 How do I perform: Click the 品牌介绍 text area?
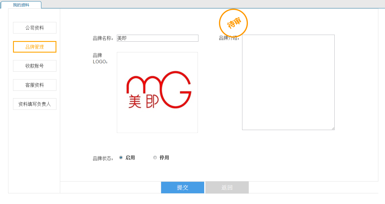(x=288, y=82)
